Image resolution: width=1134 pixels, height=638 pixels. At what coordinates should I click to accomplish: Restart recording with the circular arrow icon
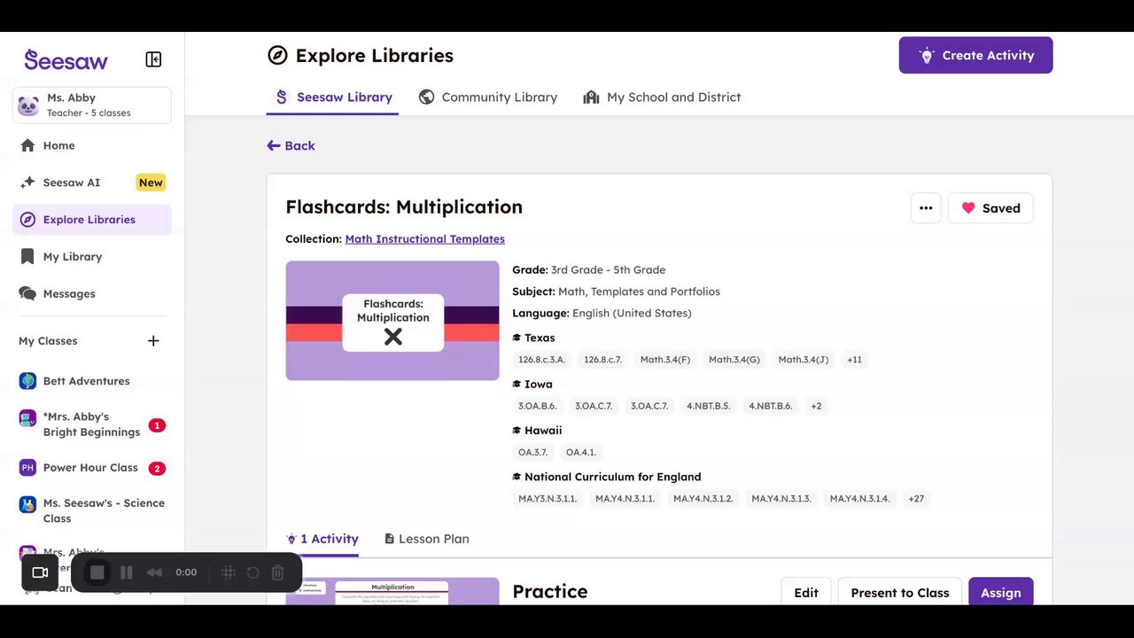coord(252,572)
